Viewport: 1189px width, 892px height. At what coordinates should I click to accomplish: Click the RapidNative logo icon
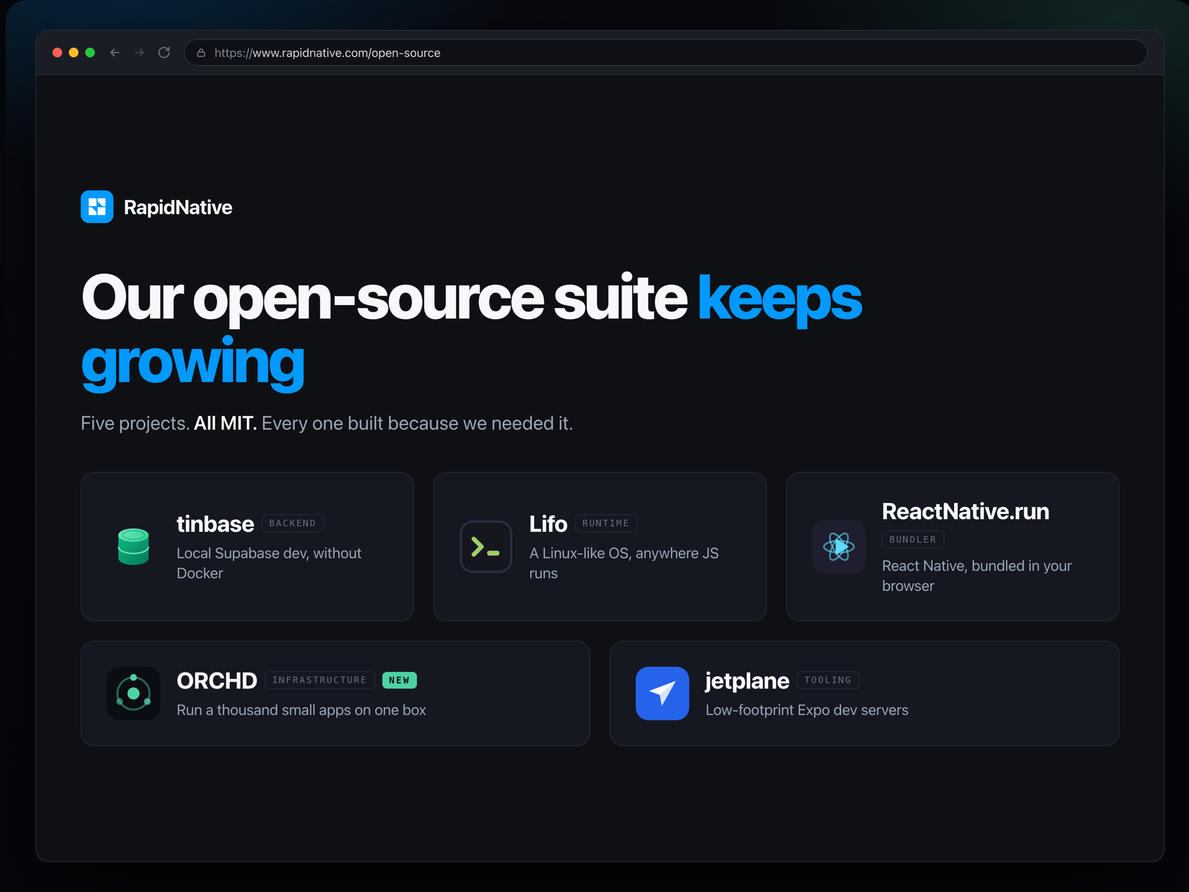(97, 207)
